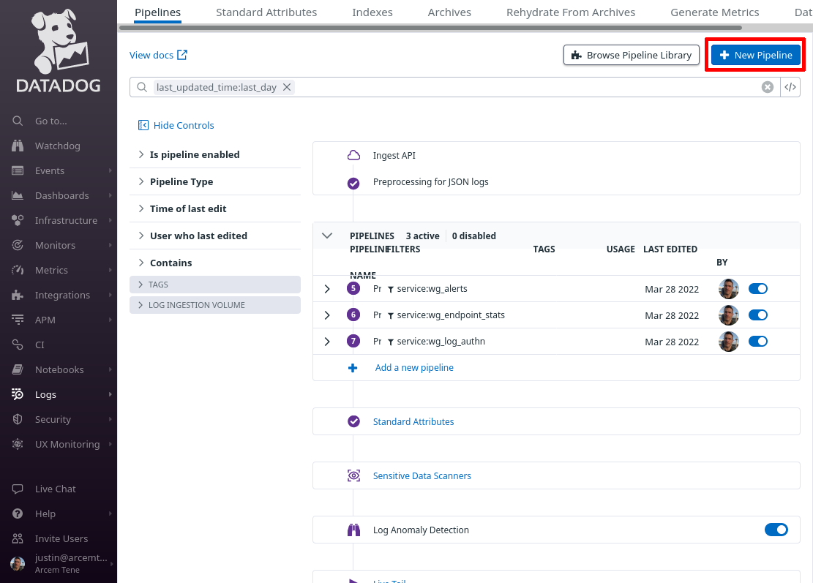
Task: Click the Live Chat bubble icon
Action: [18, 489]
